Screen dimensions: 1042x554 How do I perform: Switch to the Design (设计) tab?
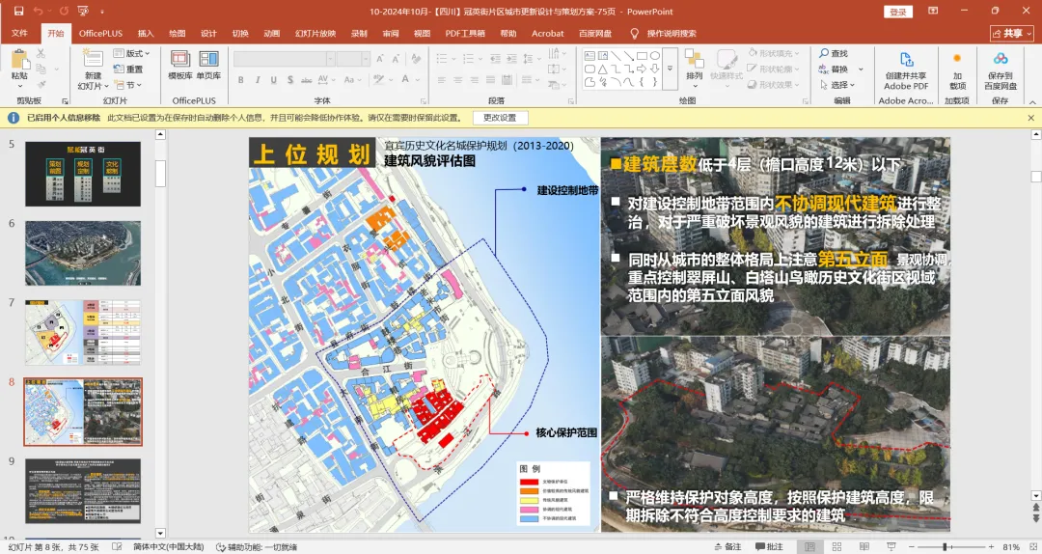(x=208, y=33)
